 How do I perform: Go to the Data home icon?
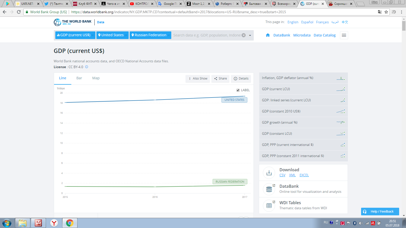click(268, 35)
